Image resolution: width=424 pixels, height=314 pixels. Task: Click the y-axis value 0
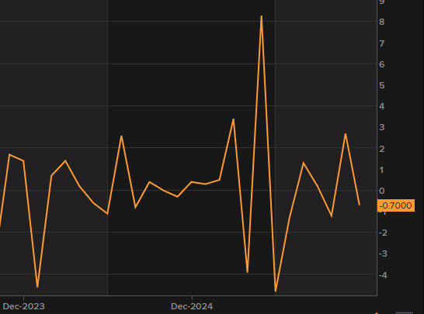(x=382, y=191)
